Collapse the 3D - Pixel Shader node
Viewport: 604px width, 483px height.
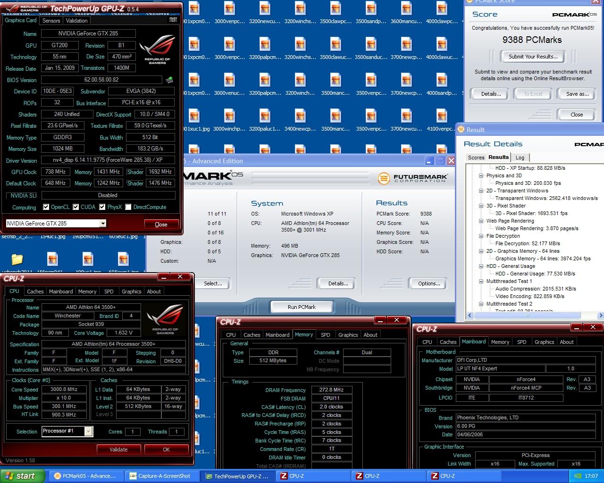[481, 206]
